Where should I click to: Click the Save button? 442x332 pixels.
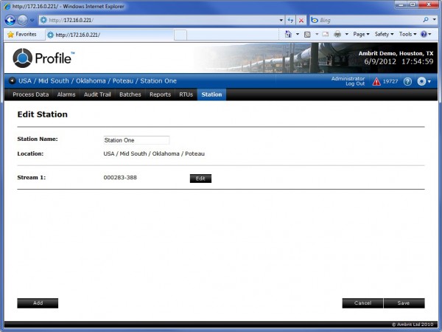404,303
